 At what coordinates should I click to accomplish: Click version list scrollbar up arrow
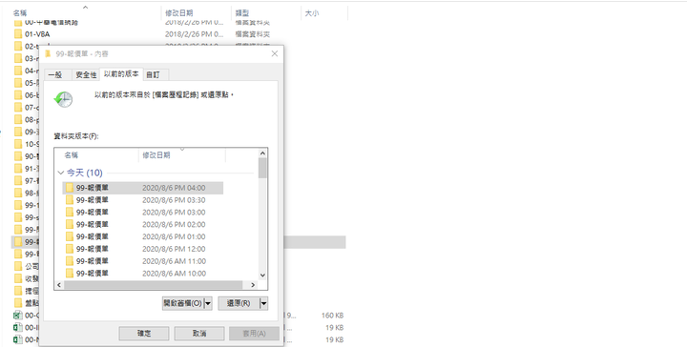tap(263, 153)
